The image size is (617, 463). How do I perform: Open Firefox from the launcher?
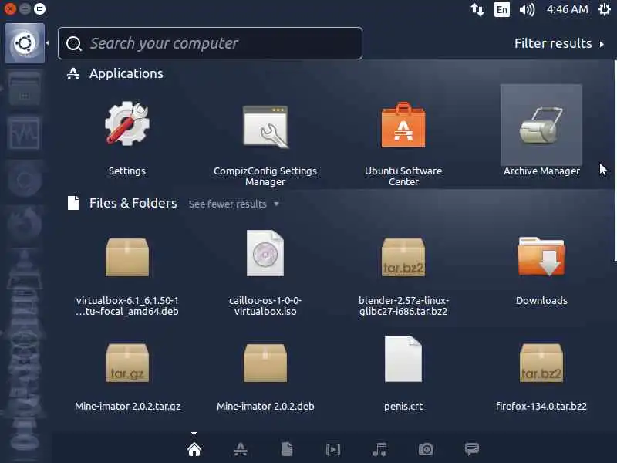[x=25, y=225]
